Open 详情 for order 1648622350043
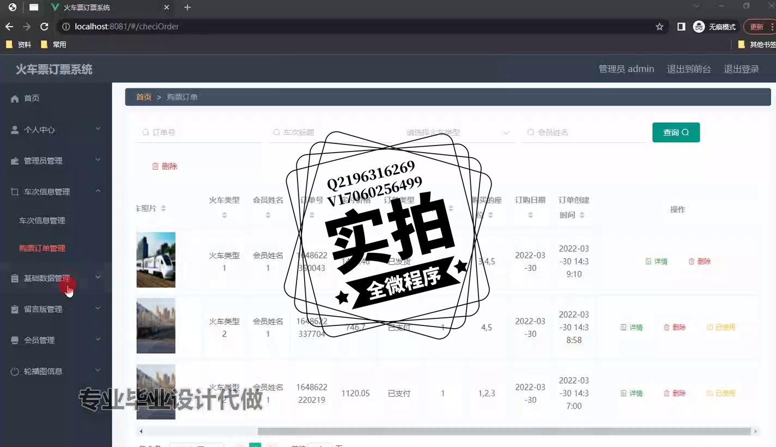Image resolution: width=776 pixels, height=447 pixels. pos(656,262)
